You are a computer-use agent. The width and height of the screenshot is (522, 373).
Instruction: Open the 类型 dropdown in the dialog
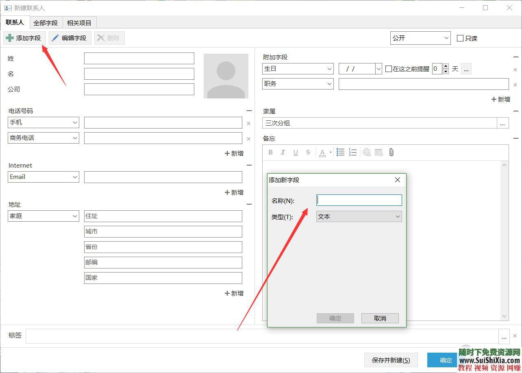coord(359,217)
